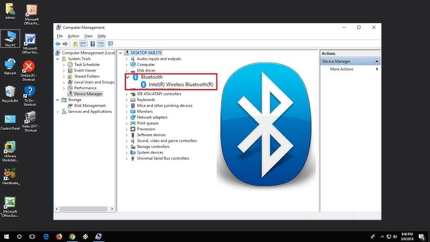Select Performance in left tree

(85, 88)
